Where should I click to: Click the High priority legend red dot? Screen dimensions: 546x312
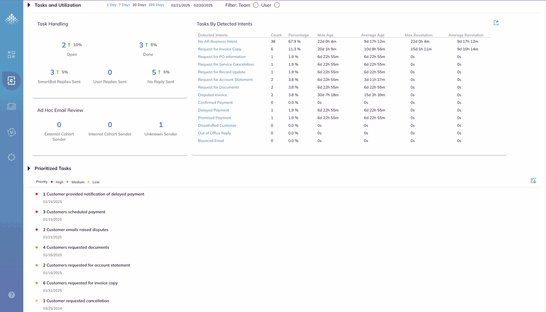click(52, 182)
